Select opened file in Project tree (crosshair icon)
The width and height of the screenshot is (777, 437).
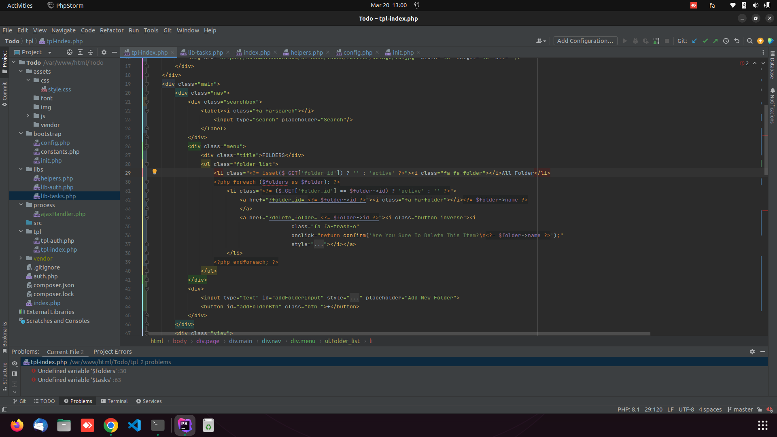[70, 52]
